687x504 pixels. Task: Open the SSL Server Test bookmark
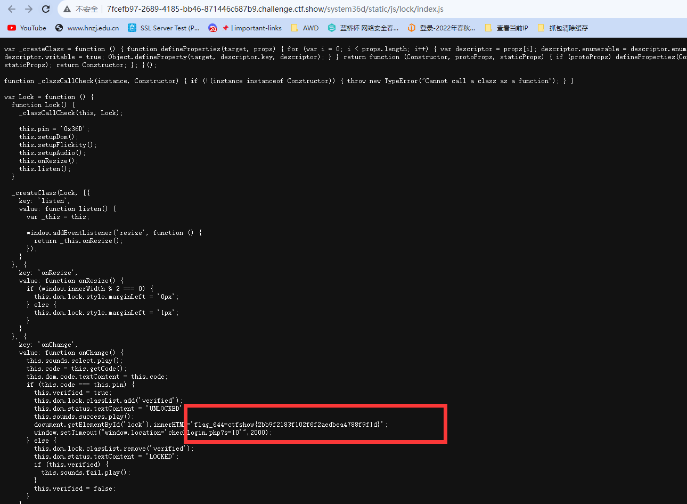click(x=164, y=28)
